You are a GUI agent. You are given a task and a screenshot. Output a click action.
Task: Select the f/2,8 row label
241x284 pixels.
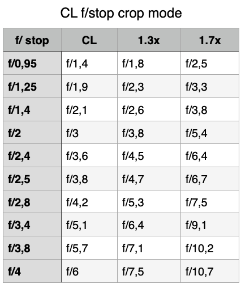pos(32,202)
